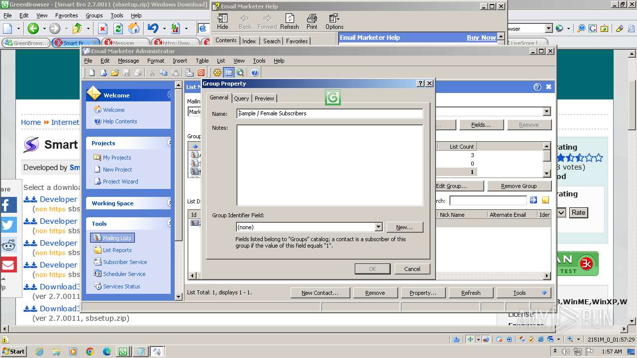The height and width of the screenshot is (358, 637).
Task: Click Help Contents in Welcome sidebar
Action: point(115,121)
